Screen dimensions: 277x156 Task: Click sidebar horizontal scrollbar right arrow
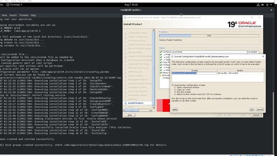[151, 110]
